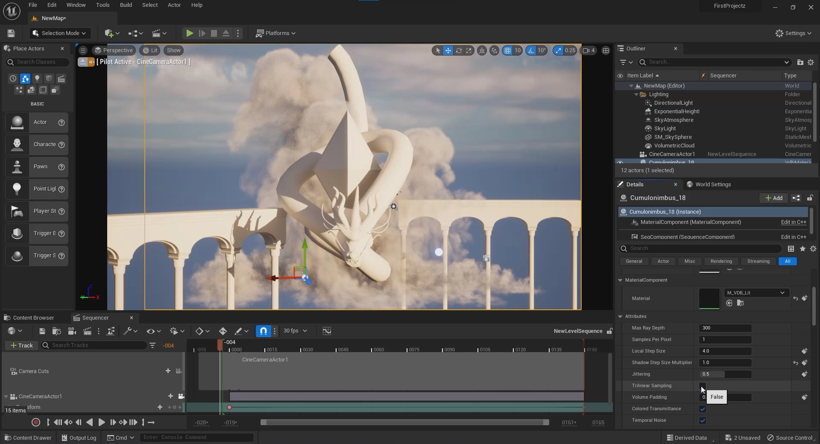This screenshot has width=820, height=444.
Task: Click the Track button in Sequencer
Action: [x=21, y=345]
